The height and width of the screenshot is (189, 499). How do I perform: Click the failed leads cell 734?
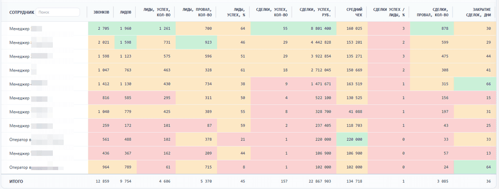click(196, 84)
